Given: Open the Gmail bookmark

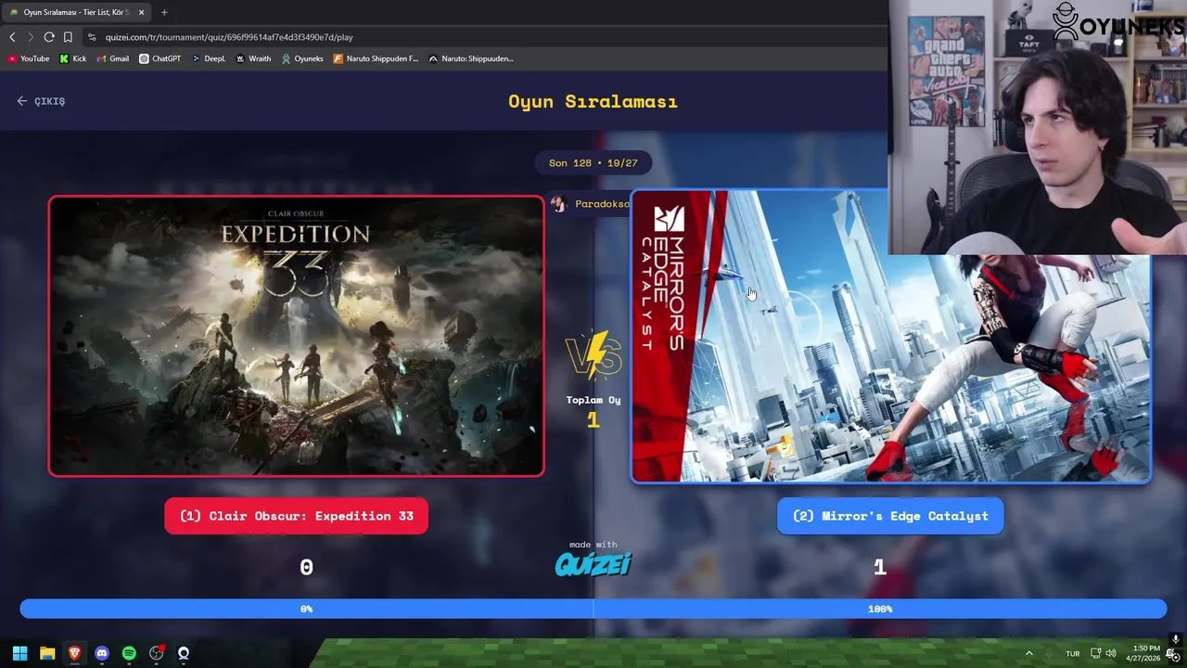Looking at the screenshot, I should (x=113, y=58).
